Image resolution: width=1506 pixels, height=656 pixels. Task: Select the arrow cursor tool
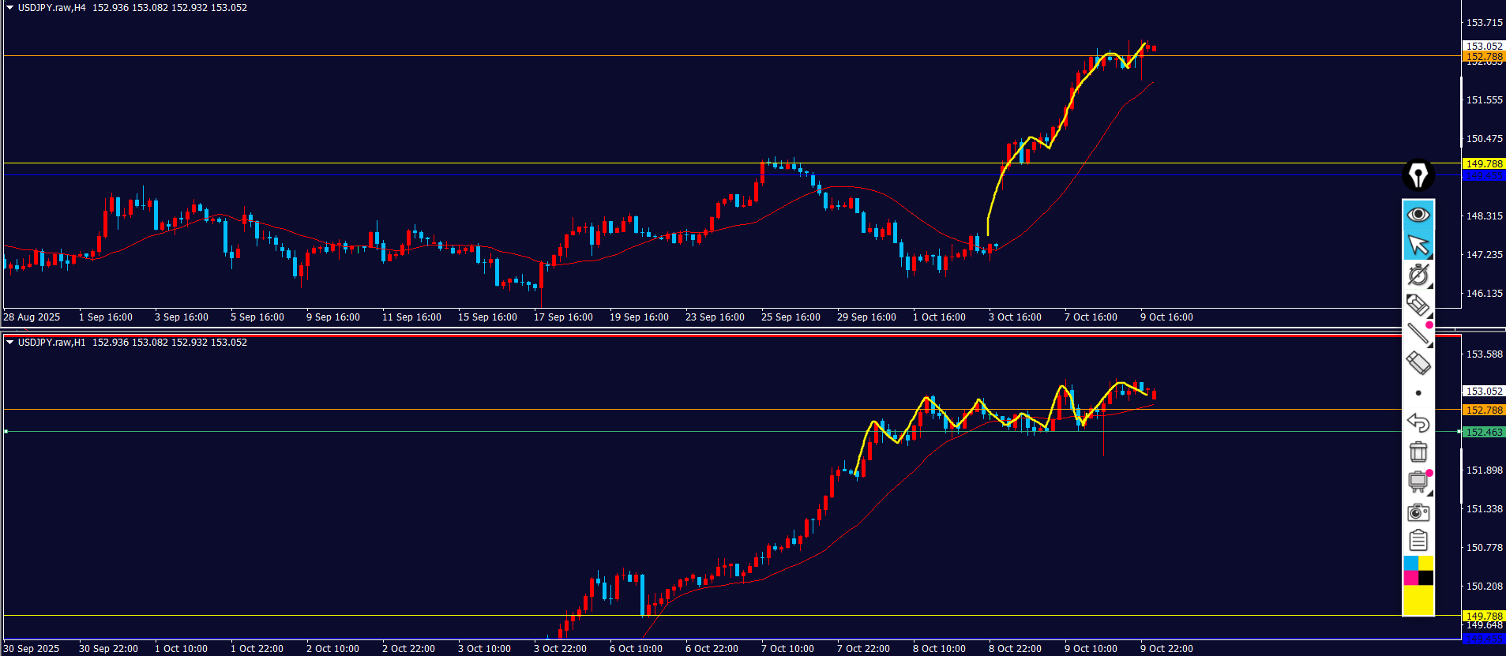1418,246
